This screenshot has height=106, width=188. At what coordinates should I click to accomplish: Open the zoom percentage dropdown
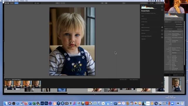click(x=58, y=3)
